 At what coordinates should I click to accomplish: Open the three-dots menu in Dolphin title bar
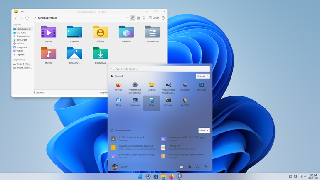(23, 12)
